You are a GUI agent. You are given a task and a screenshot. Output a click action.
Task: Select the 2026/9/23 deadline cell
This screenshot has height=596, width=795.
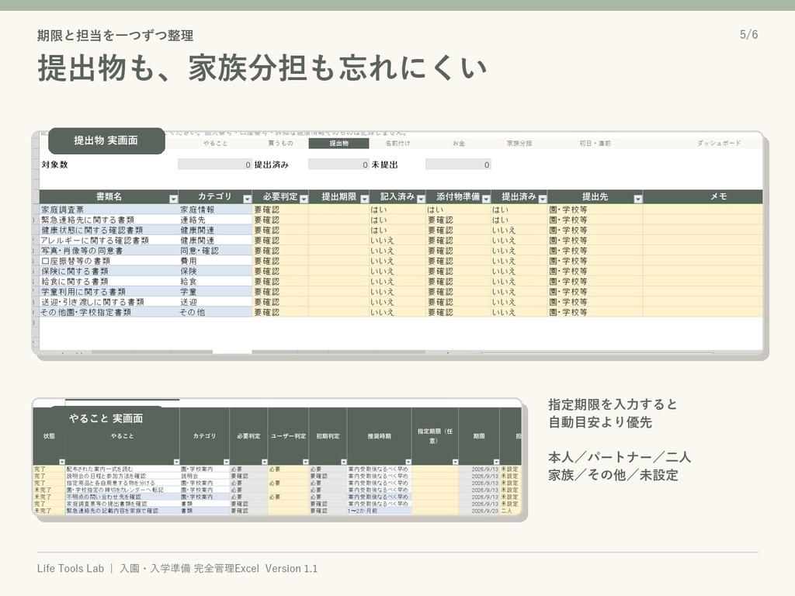(x=479, y=511)
